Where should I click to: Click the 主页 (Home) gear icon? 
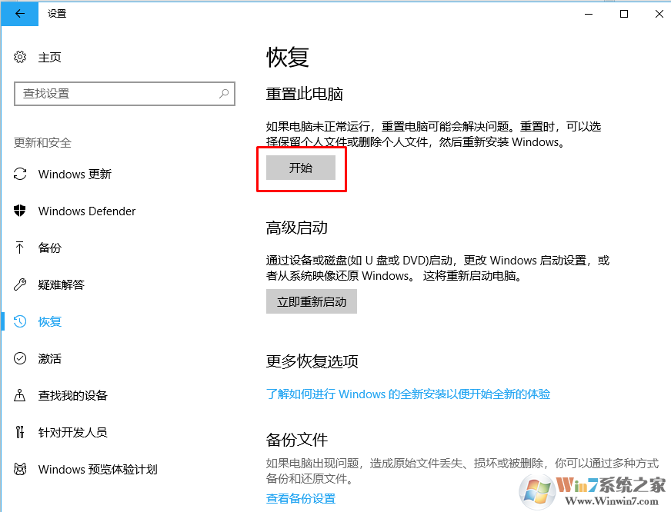click(19, 57)
